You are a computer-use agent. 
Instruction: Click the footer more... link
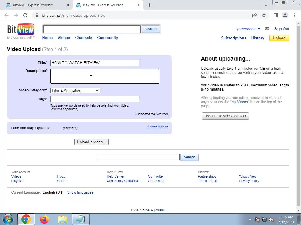[62, 181]
